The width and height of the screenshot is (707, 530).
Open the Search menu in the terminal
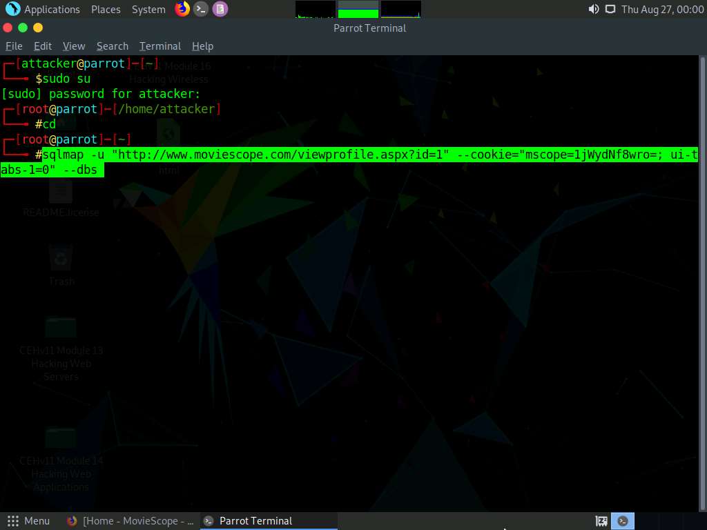click(112, 46)
